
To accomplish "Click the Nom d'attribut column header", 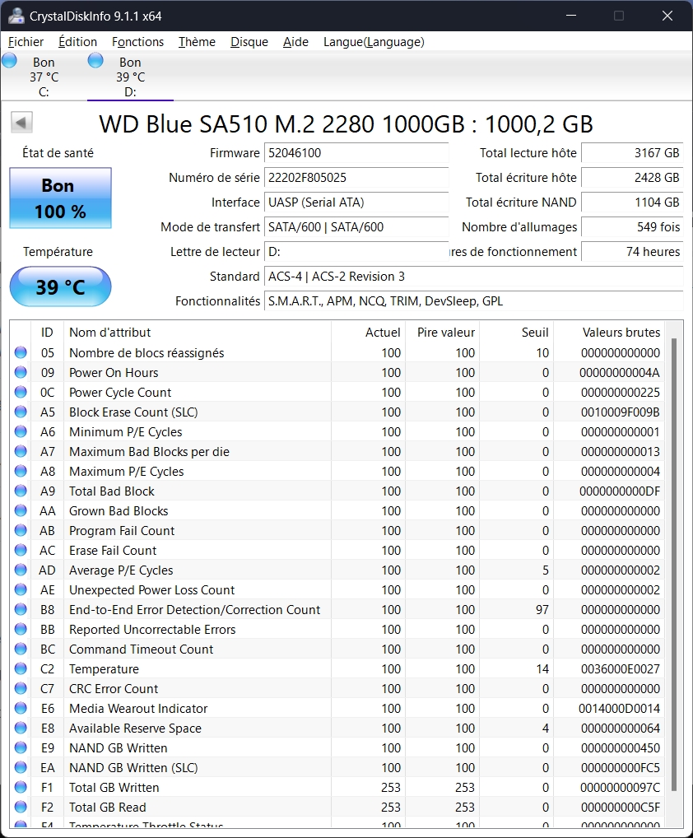I will pyautogui.click(x=198, y=332).
